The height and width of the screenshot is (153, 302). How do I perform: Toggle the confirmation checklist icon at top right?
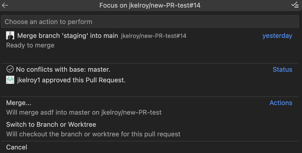click(295, 5)
